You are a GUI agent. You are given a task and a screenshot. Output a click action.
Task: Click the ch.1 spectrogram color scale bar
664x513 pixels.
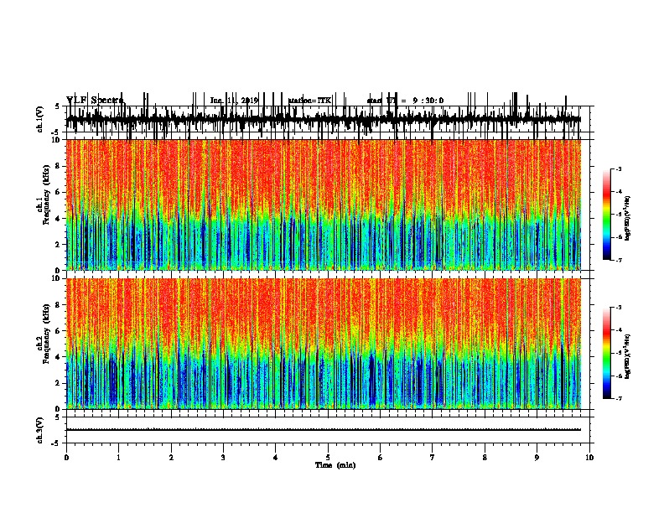pyautogui.click(x=607, y=215)
